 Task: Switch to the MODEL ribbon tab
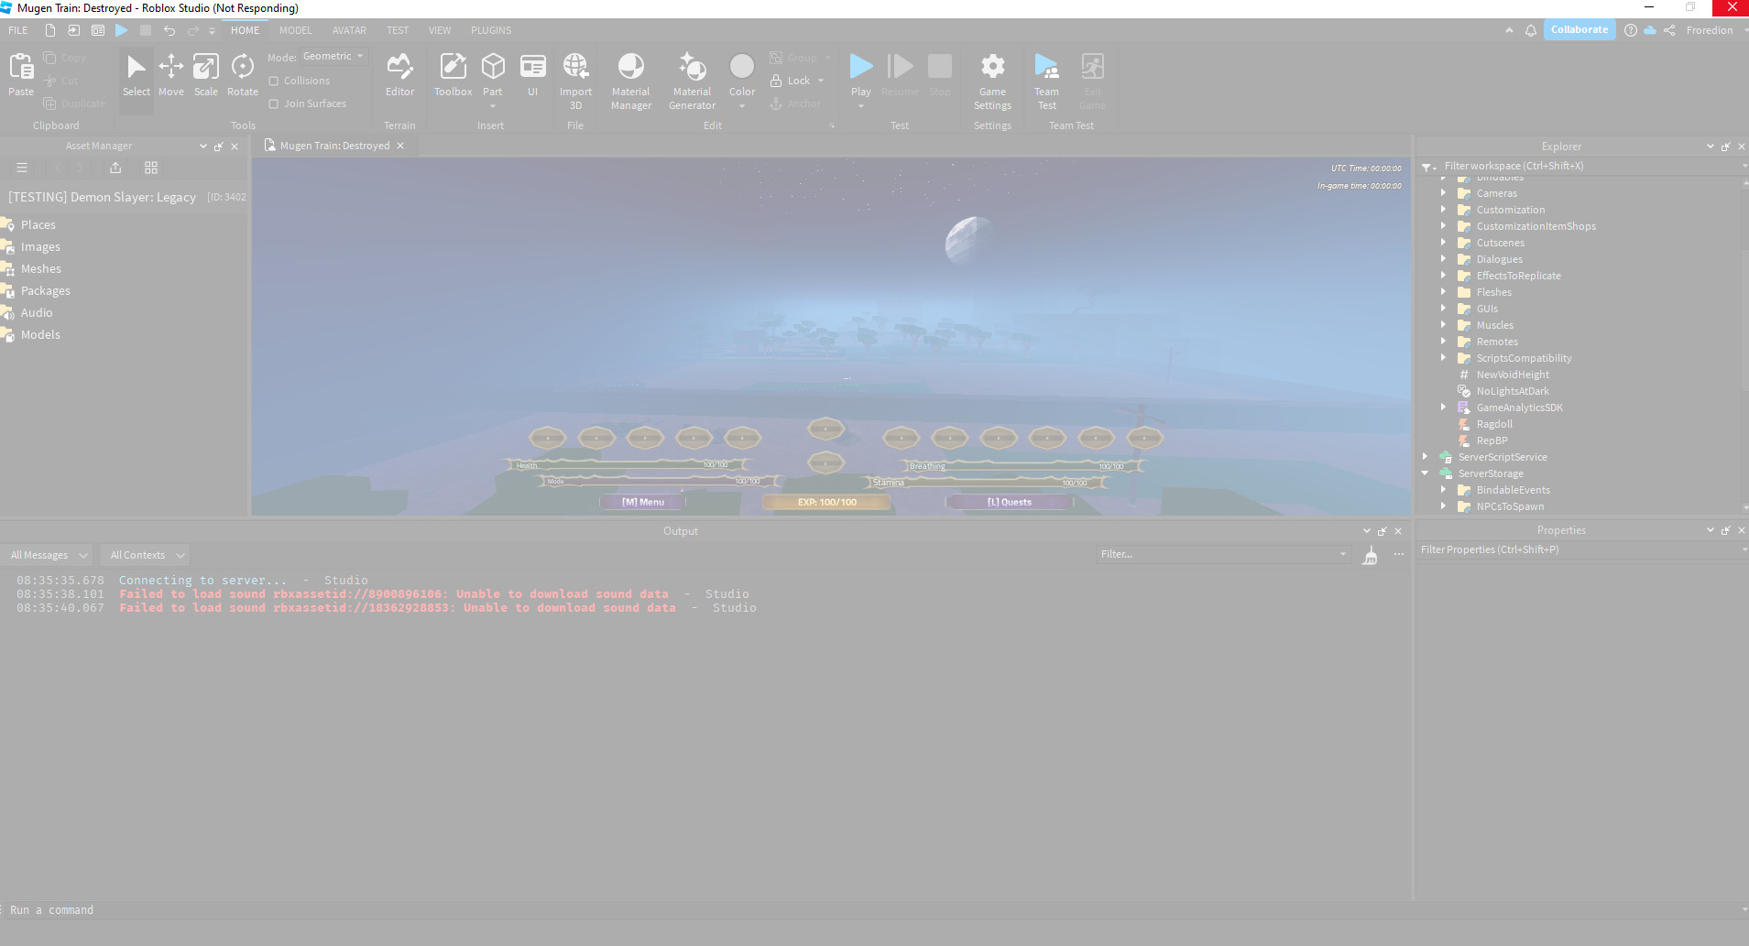295,29
